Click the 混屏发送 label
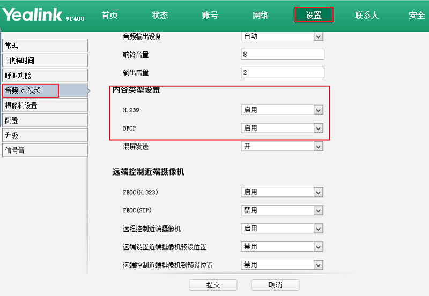This screenshot has height=296, width=429. tap(136, 147)
